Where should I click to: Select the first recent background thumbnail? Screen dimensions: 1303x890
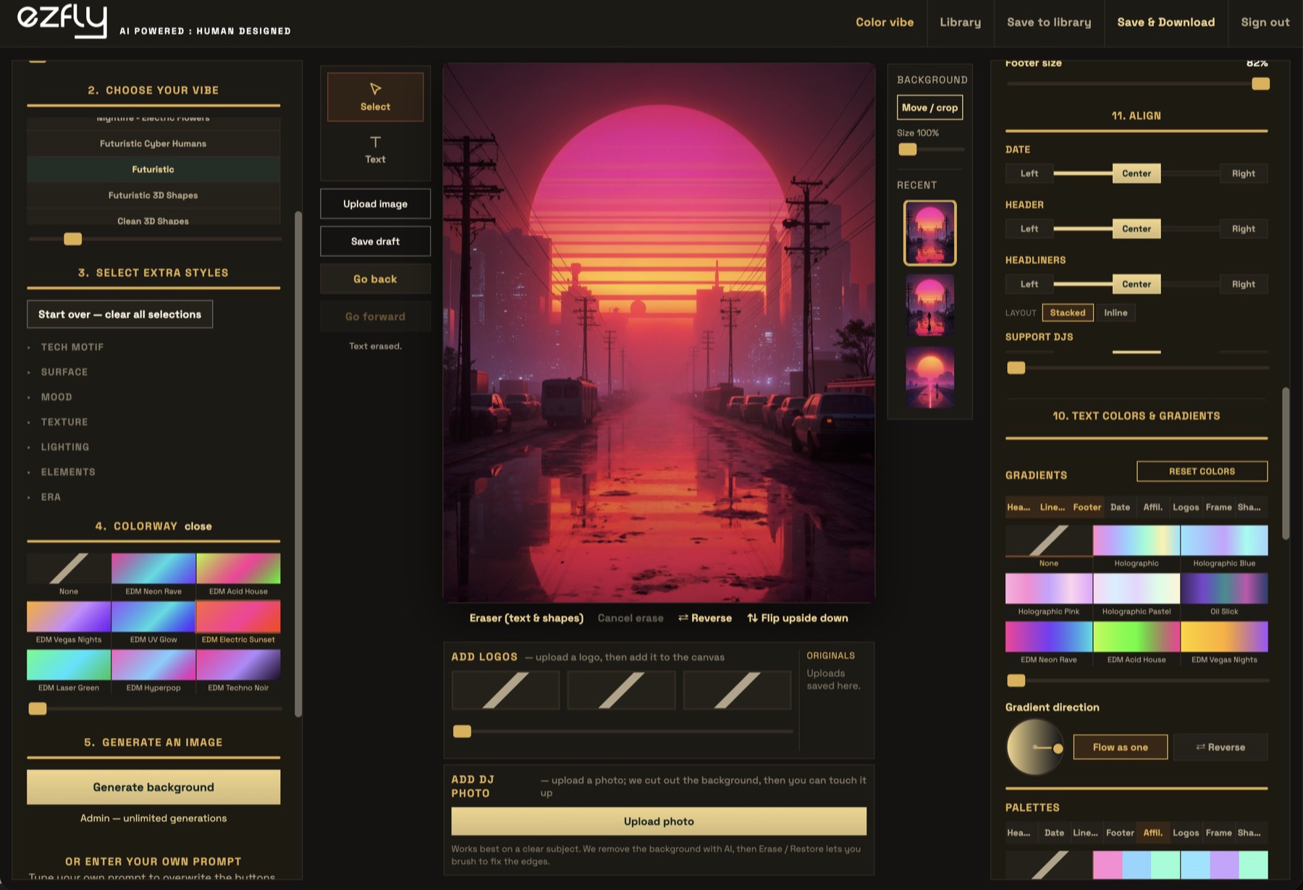[930, 233]
